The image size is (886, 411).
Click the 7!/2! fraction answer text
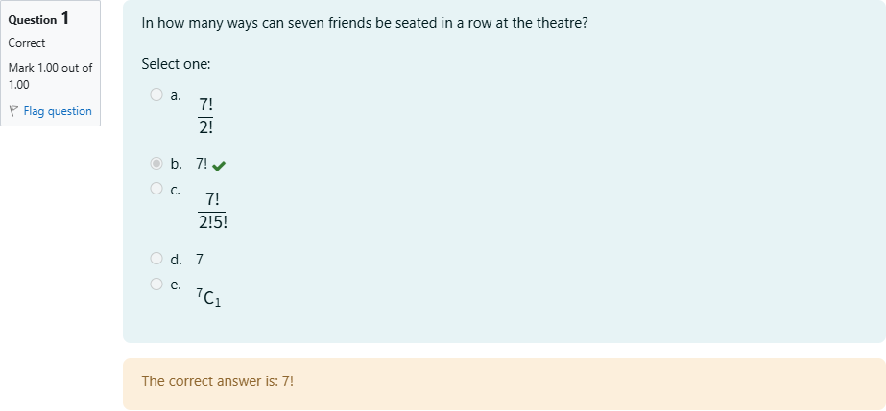click(206, 116)
